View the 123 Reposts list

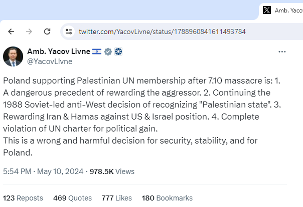(23, 198)
